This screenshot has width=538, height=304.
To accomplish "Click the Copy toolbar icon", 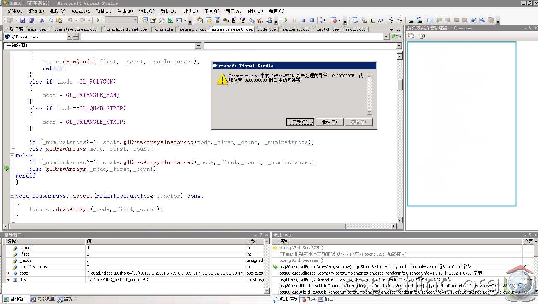I will (x=50, y=20).
